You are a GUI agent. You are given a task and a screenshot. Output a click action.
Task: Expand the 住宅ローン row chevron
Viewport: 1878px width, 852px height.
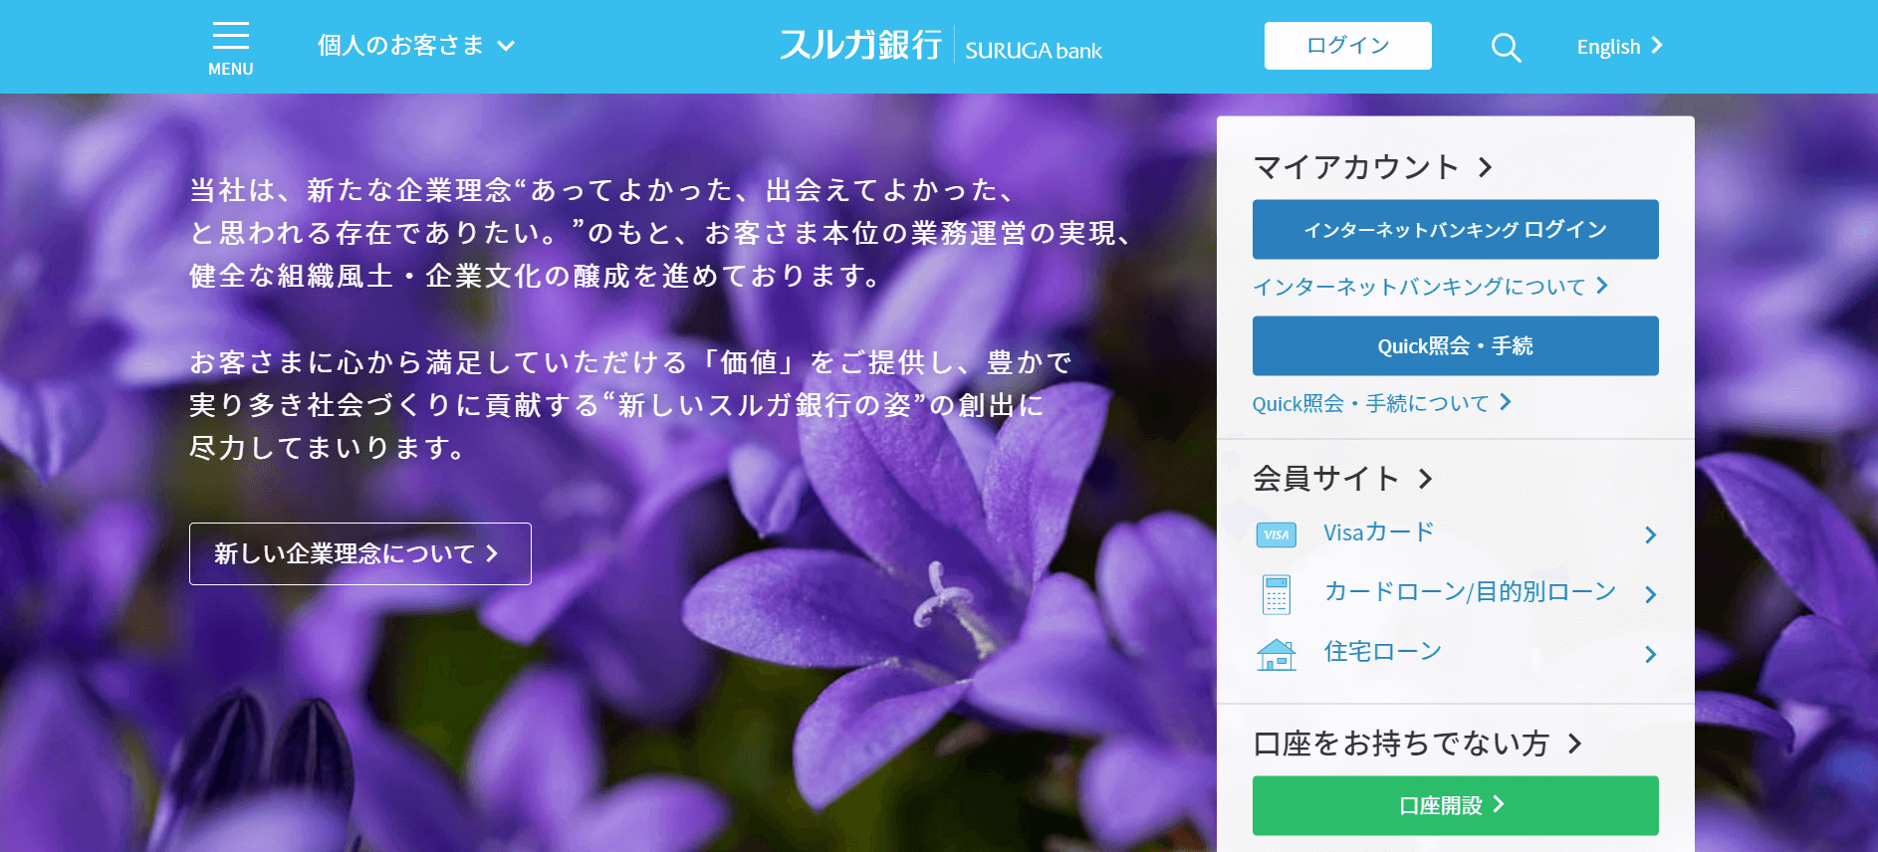(x=1650, y=655)
